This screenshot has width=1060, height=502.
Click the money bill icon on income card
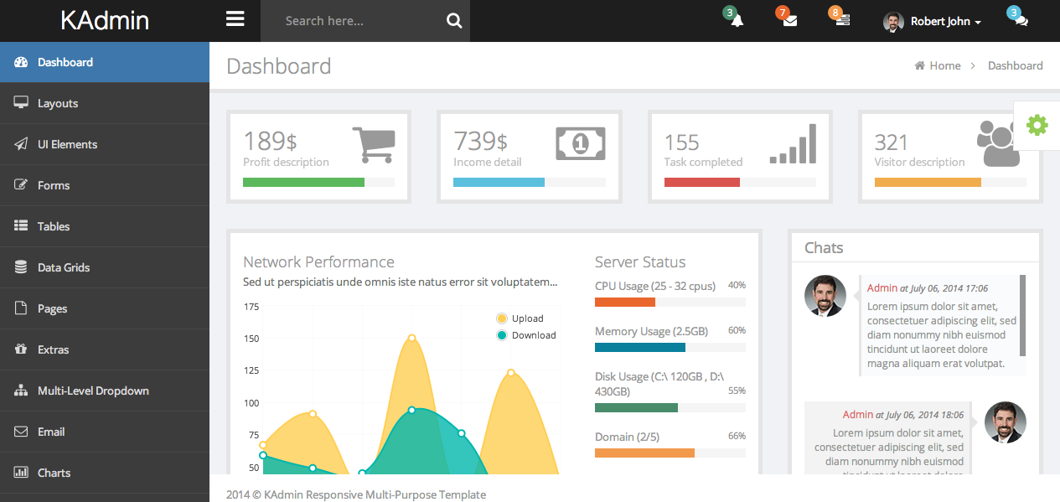click(580, 143)
